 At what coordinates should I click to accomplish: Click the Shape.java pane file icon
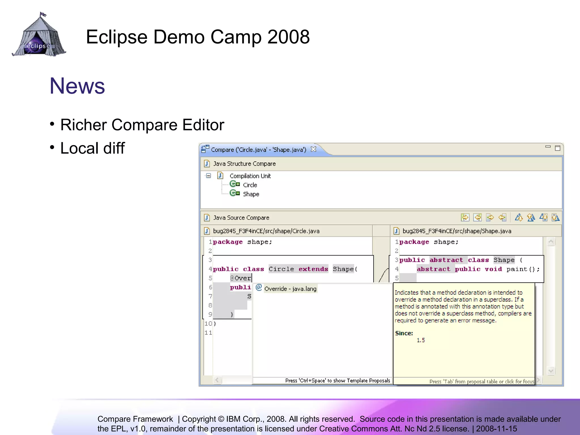click(x=396, y=231)
